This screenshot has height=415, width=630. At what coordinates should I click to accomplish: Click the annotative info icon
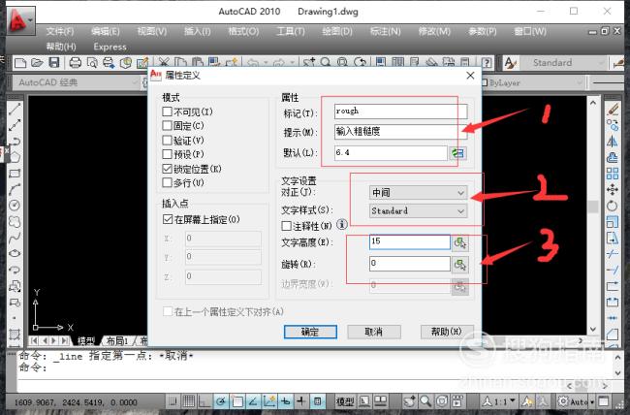tap(341, 224)
